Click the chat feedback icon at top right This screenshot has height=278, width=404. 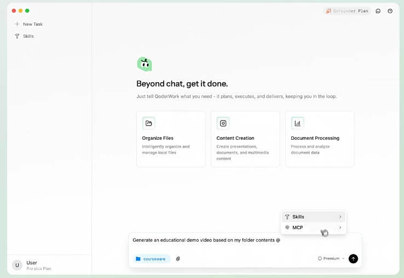378,11
